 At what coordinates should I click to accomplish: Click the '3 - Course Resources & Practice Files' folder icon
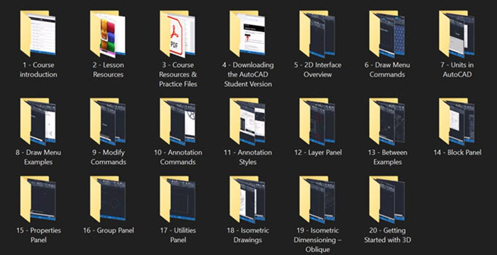178,33
